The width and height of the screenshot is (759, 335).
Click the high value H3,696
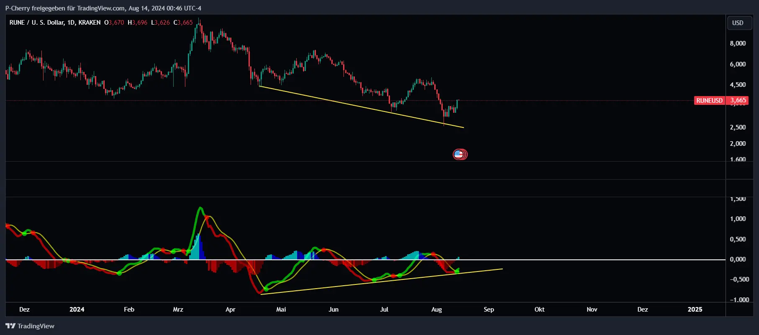[138, 23]
